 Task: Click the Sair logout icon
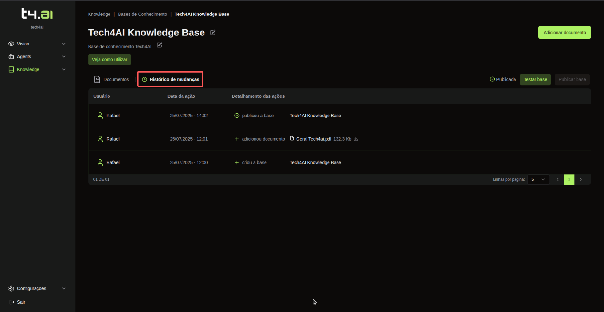pos(12,302)
